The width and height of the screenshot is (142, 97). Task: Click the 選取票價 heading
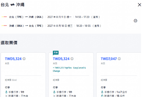[9, 43]
